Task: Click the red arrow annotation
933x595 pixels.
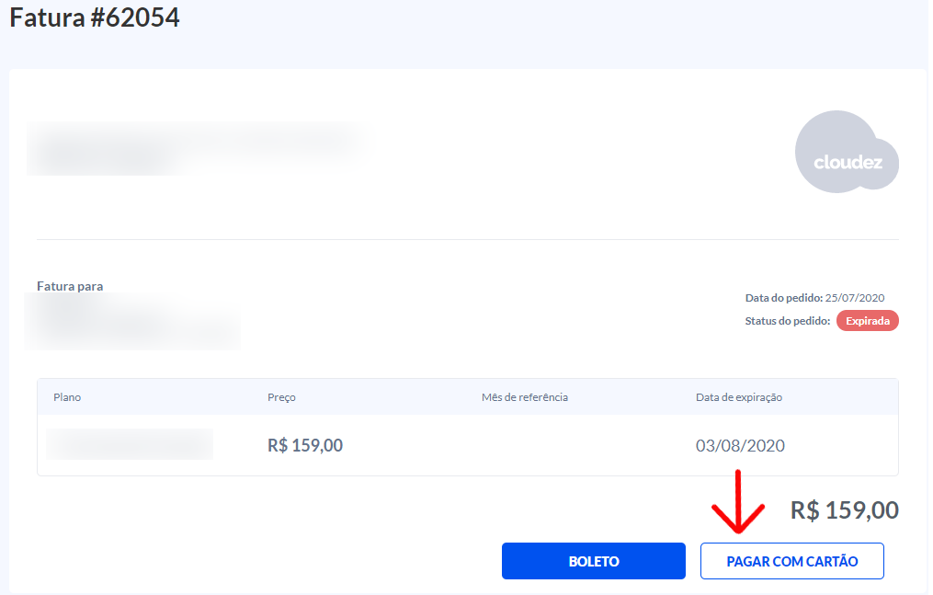Action: (x=739, y=504)
